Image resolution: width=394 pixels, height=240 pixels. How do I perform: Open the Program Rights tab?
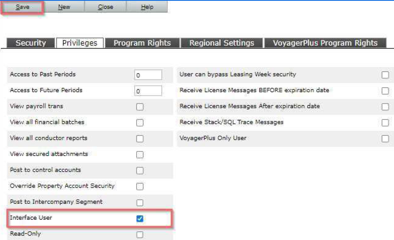tap(142, 43)
